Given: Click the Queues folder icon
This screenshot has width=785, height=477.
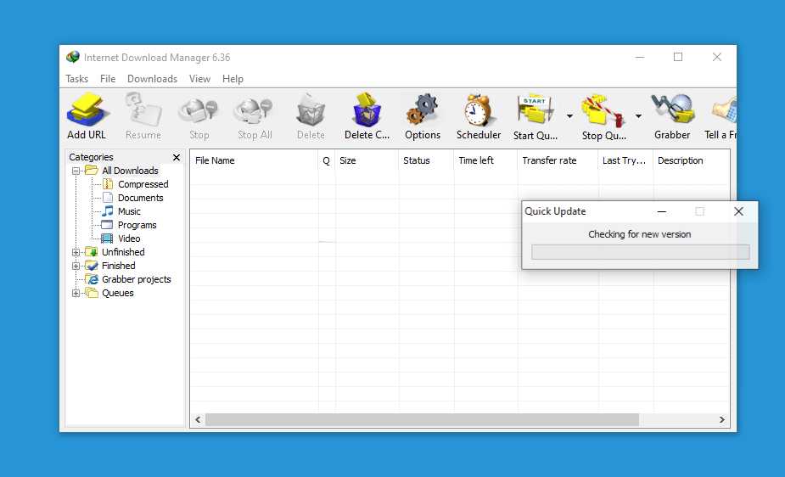Looking at the screenshot, I should click(91, 292).
